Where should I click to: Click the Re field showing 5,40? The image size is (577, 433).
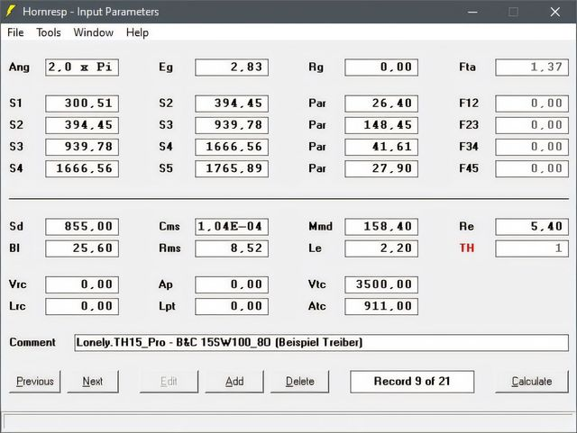(x=532, y=227)
